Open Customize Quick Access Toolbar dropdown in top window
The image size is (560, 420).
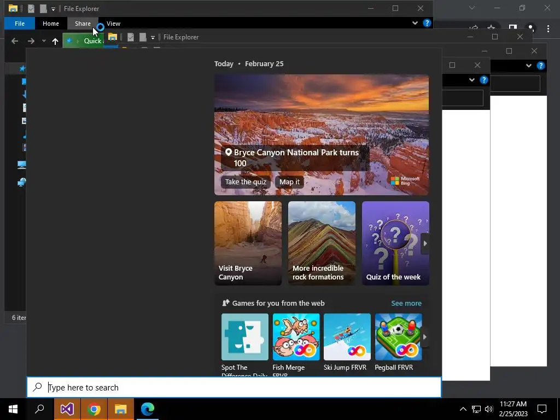tap(53, 9)
